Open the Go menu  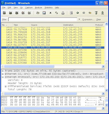point(21,8)
